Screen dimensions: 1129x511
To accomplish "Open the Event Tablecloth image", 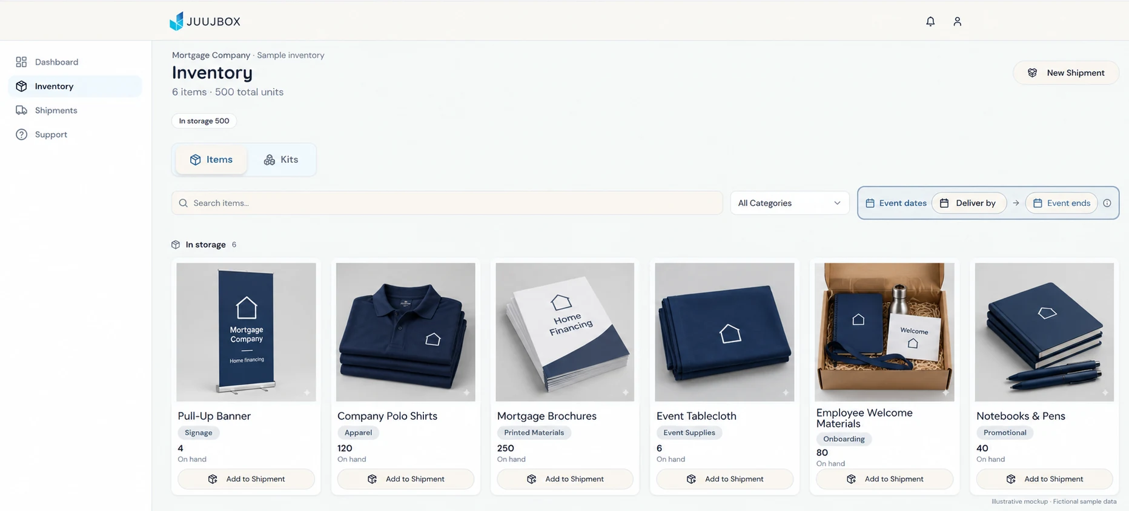I will [x=724, y=332].
